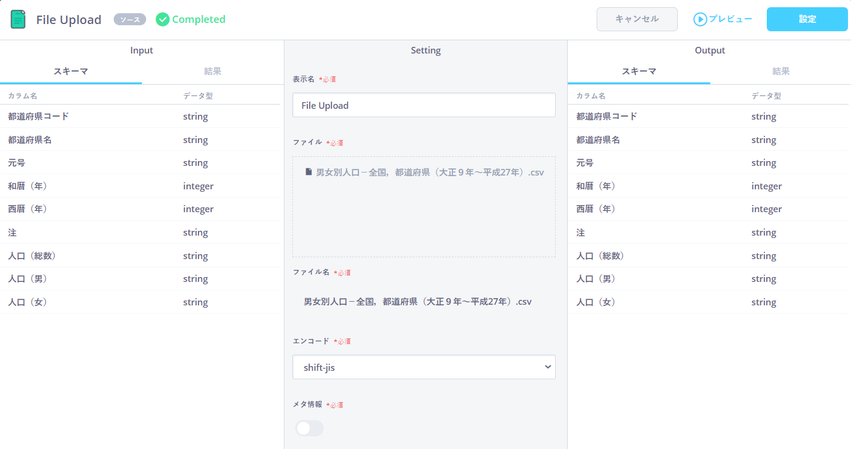Open the エンコード shift-jis dropdown

(424, 367)
